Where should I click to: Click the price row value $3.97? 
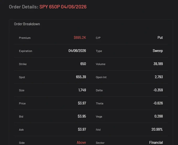82,103
